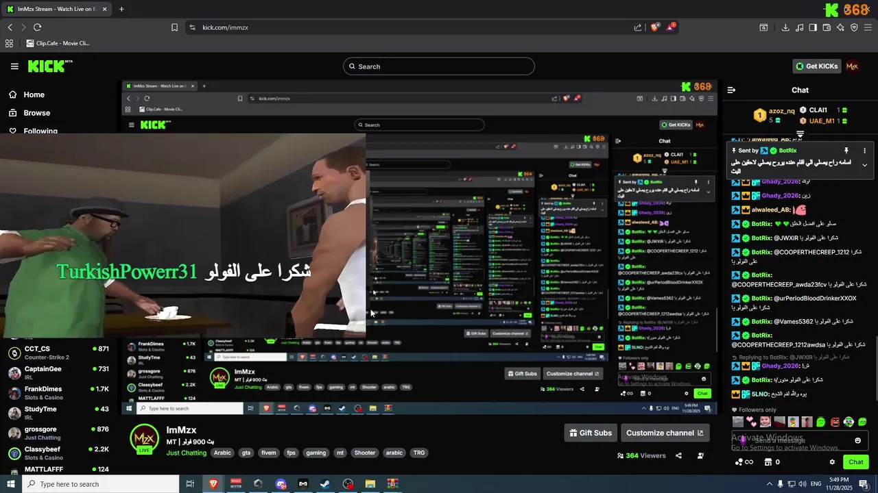Image resolution: width=878 pixels, height=493 pixels.
Task: Bookmark this page icon
Action: point(174,27)
